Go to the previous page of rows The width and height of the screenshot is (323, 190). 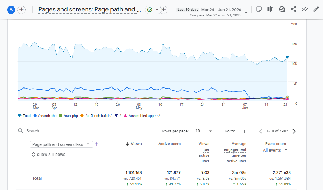pyautogui.click(x=261, y=131)
